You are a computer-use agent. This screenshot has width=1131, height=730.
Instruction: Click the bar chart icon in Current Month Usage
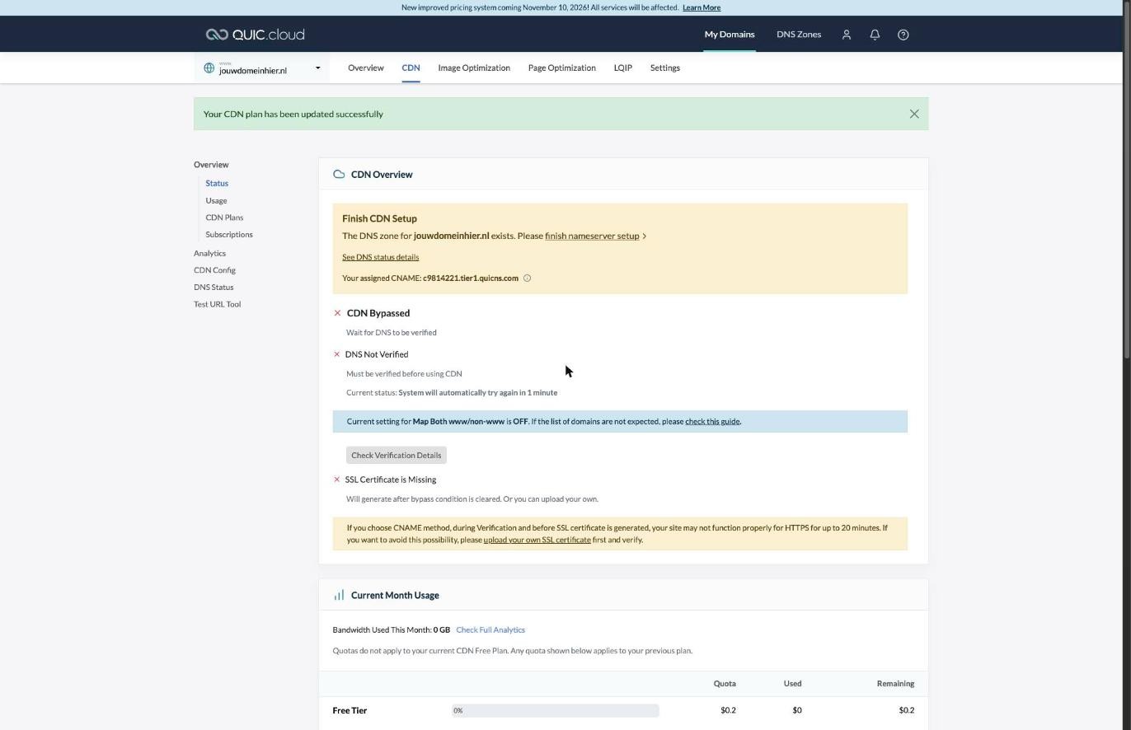tap(339, 595)
